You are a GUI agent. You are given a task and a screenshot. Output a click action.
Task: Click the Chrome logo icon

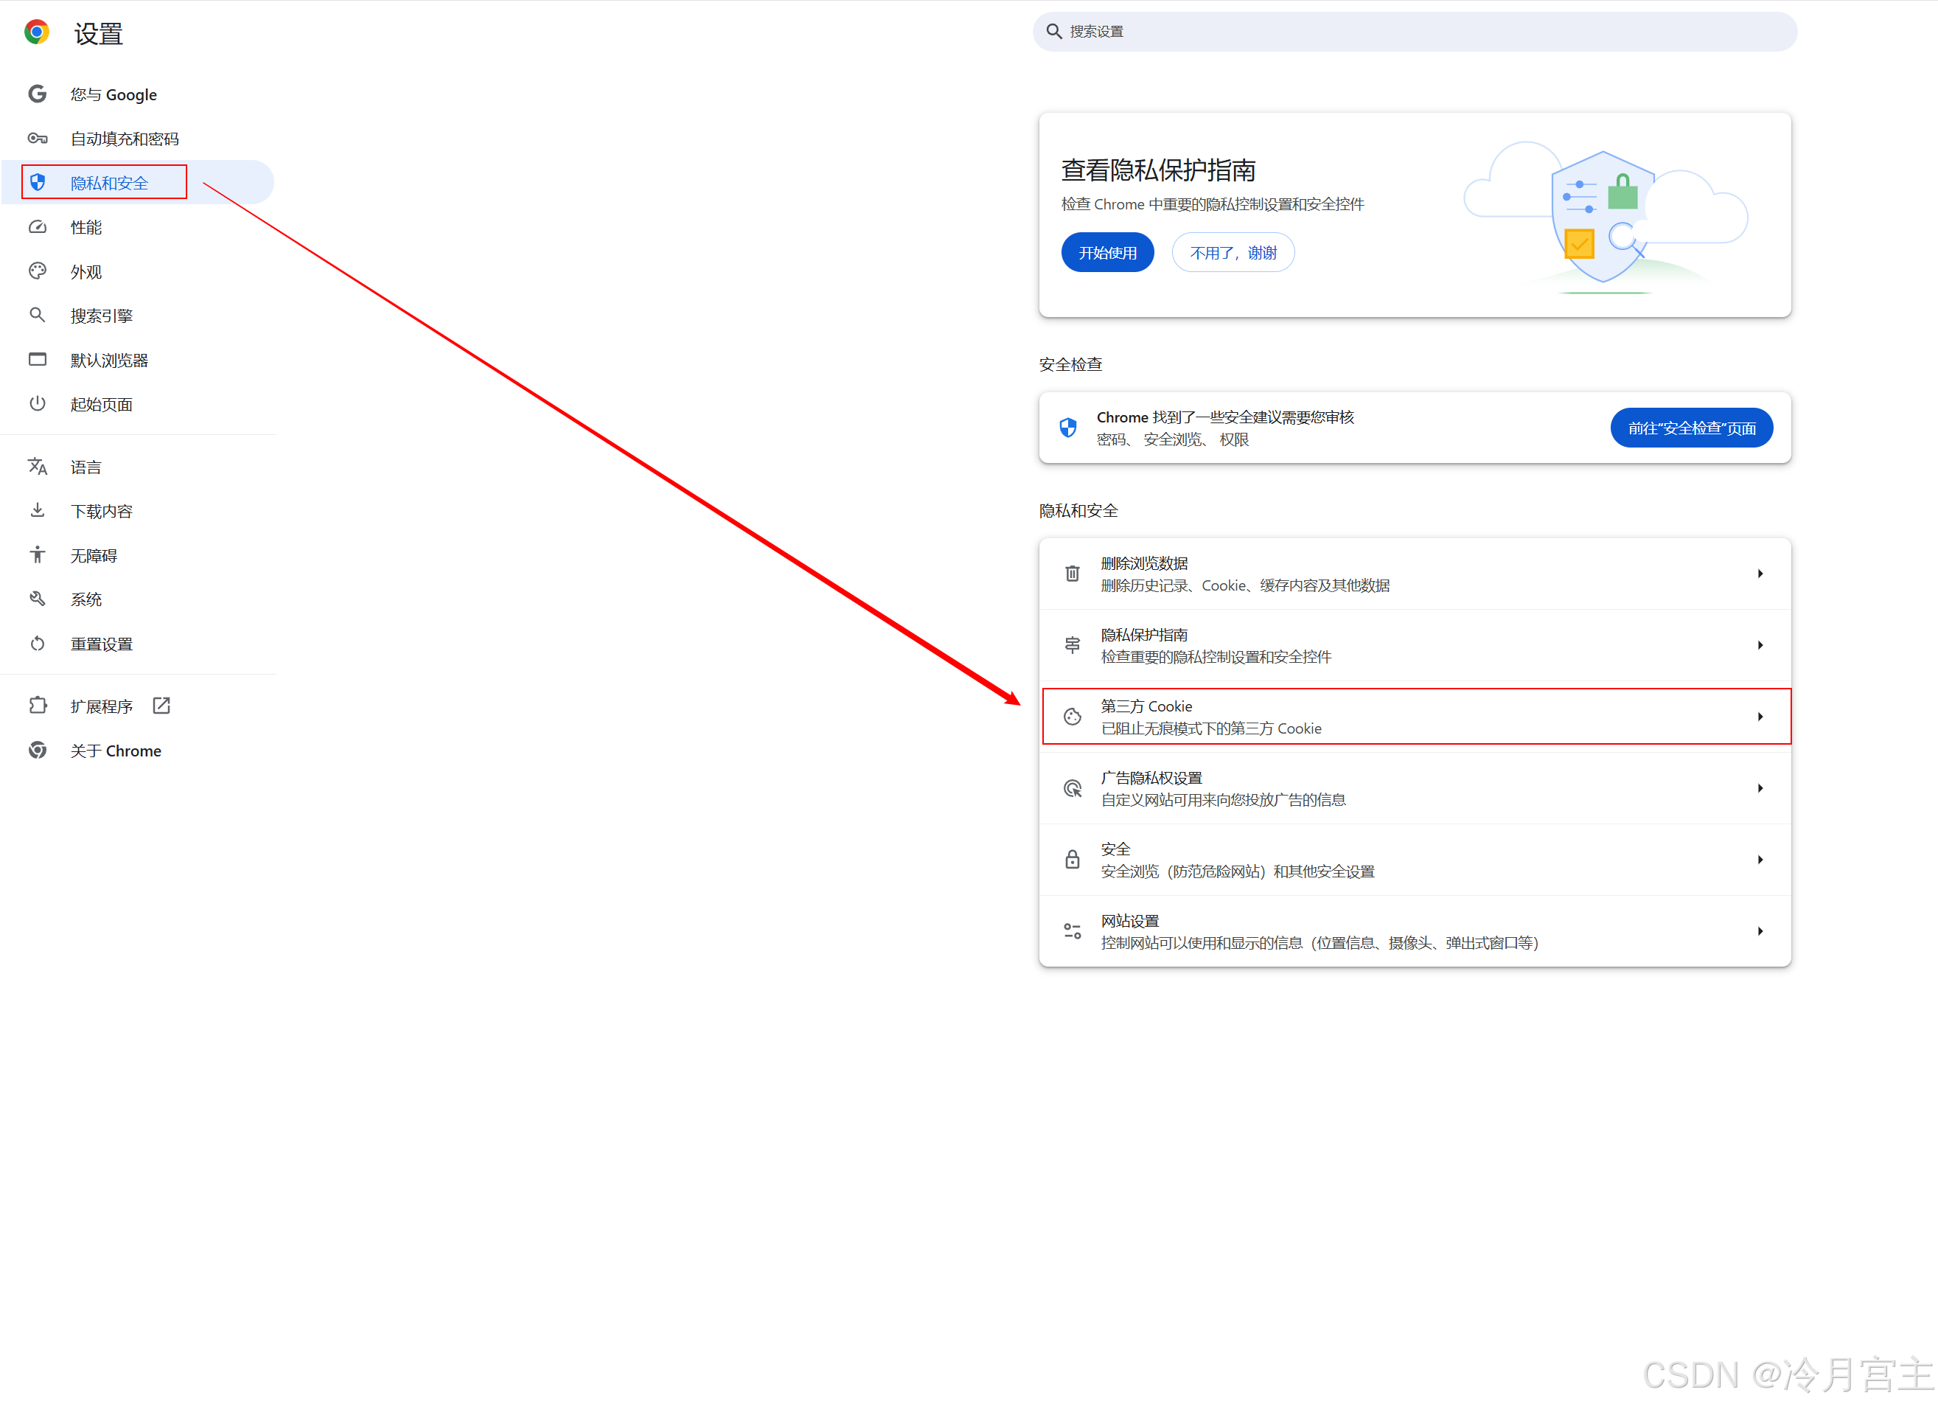pyautogui.click(x=37, y=32)
